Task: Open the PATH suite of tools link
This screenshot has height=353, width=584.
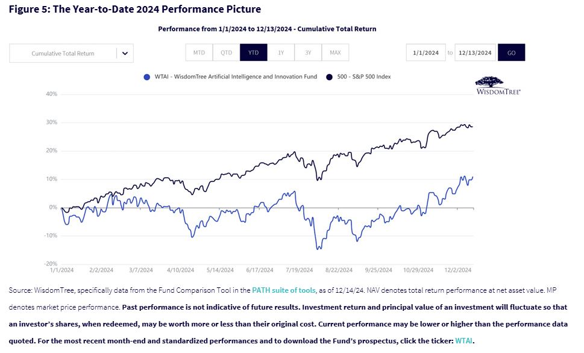Action: 284,290
